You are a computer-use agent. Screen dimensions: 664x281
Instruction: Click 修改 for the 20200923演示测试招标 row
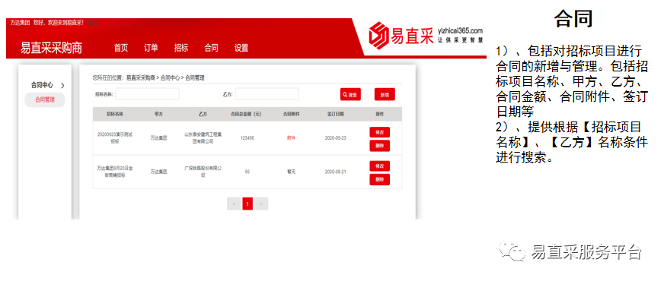pyautogui.click(x=379, y=132)
